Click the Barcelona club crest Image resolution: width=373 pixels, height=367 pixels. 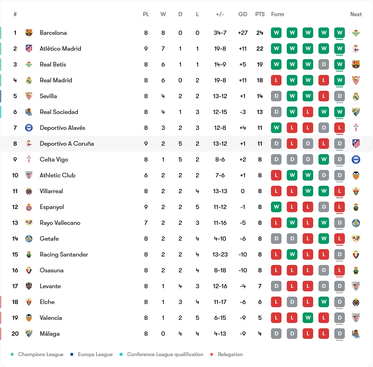pyautogui.click(x=29, y=33)
